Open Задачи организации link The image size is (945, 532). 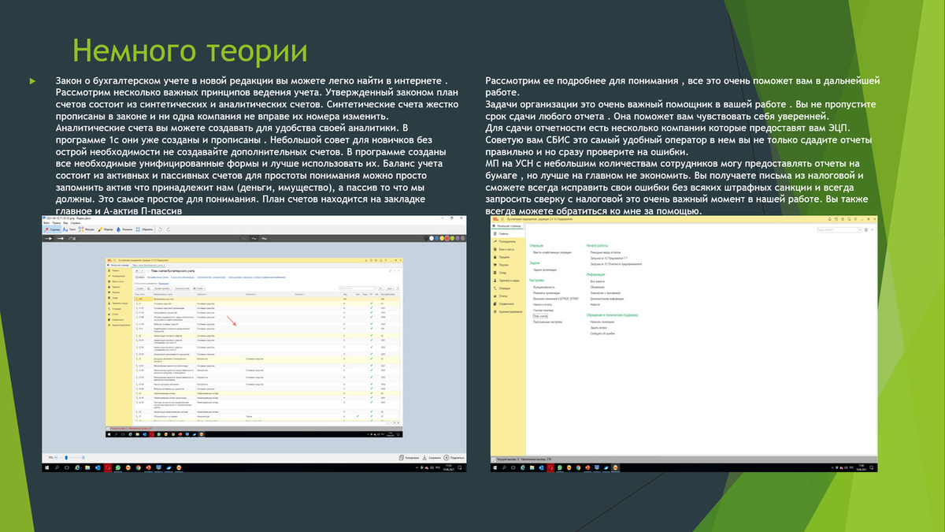[546, 270]
